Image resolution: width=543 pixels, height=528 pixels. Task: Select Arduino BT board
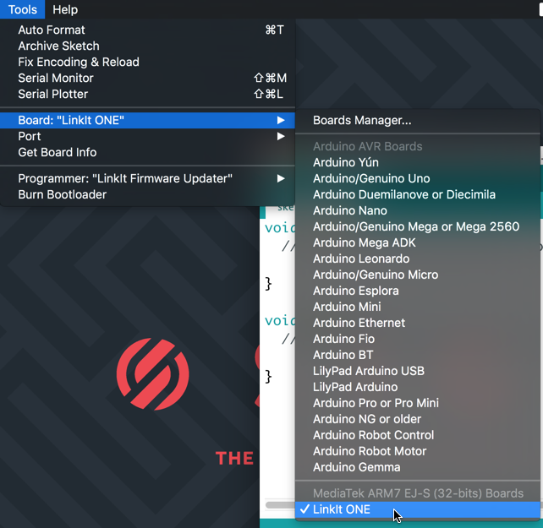417,355
